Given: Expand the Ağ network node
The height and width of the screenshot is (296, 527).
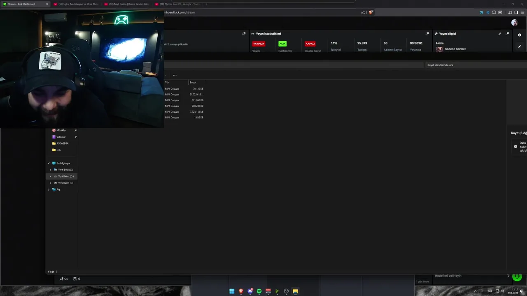Looking at the screenshot, I should pyautogui.click(x=49, y=190).
